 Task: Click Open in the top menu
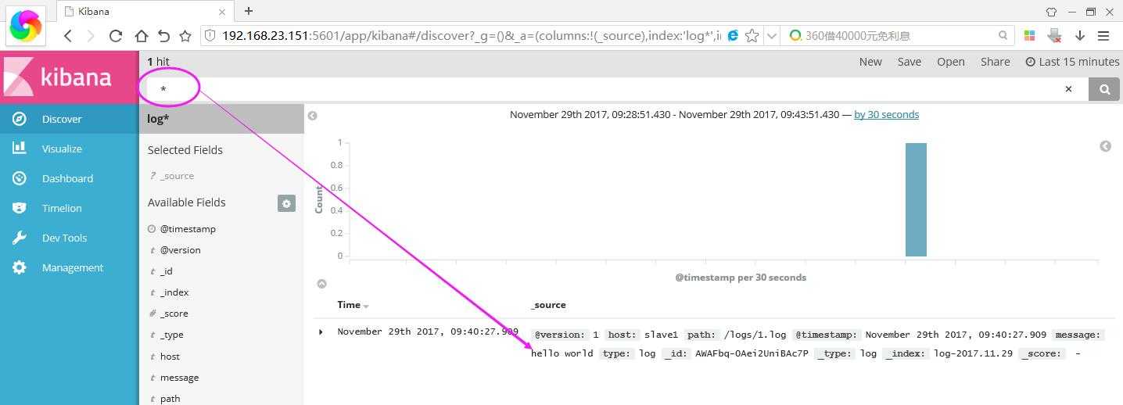951,62
